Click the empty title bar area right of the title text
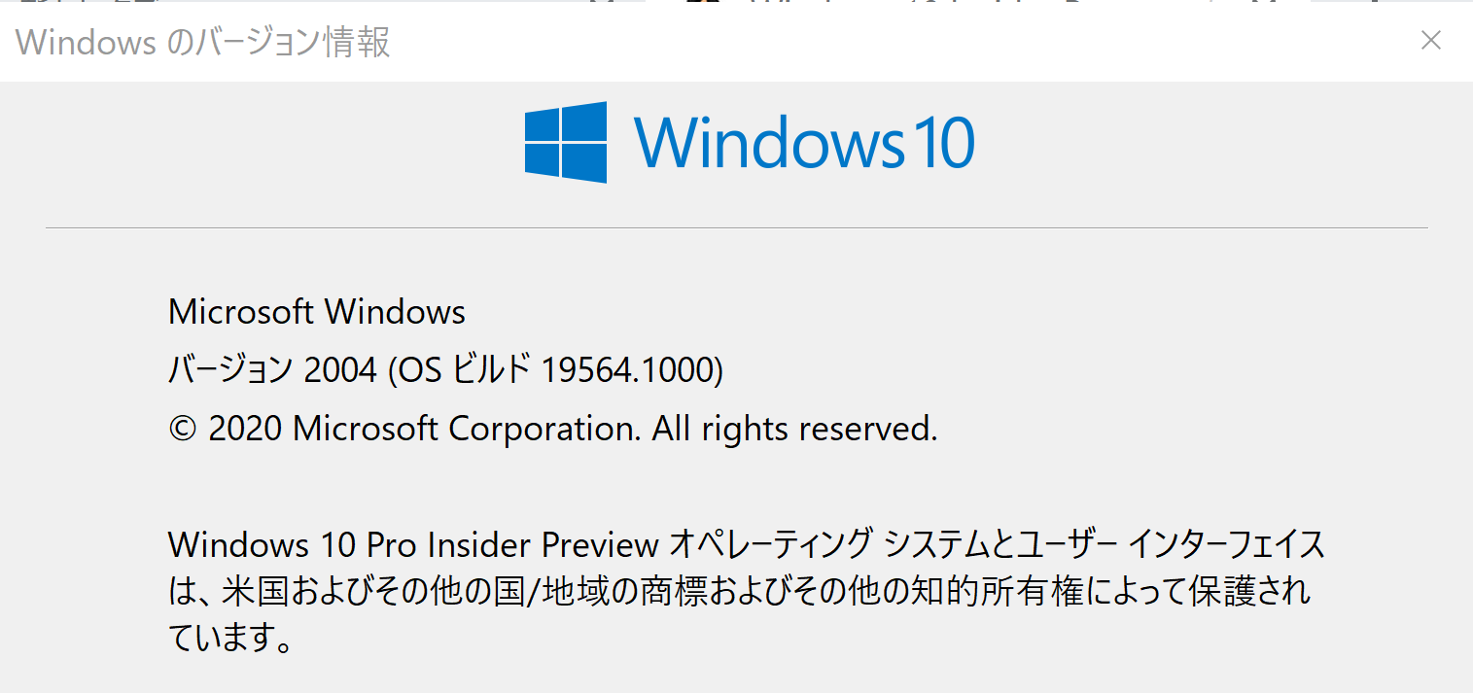 pos(894,41)
